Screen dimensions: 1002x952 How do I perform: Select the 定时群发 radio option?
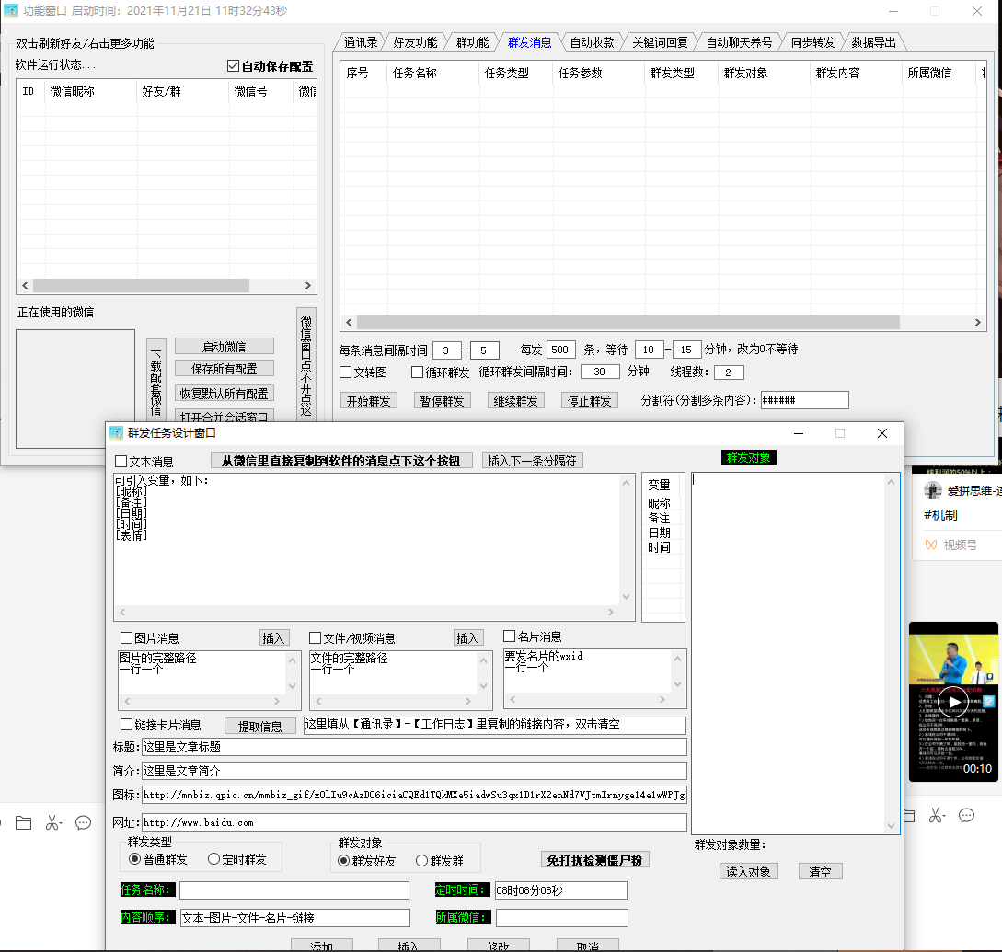[x=214, y=859]
